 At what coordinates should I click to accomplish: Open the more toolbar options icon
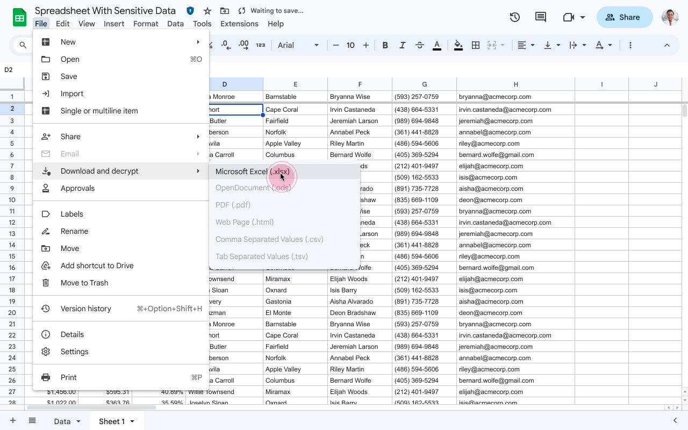click(630, 45)
